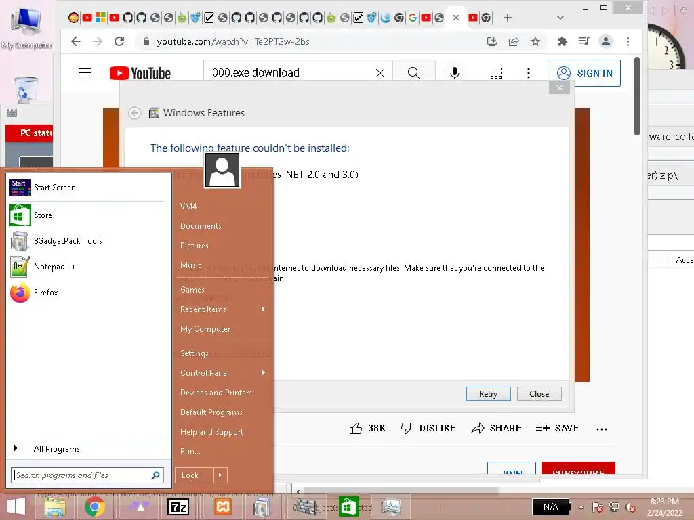Open YouTube hamburger guide menu
Viewport: 694px width, 520px height.
click(85, 73)
